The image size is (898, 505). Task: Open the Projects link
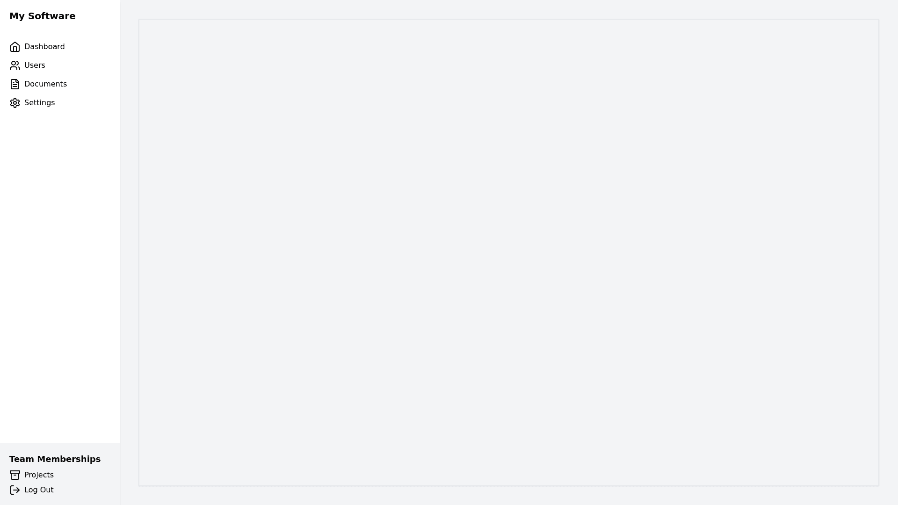click(x=39, y=475)
